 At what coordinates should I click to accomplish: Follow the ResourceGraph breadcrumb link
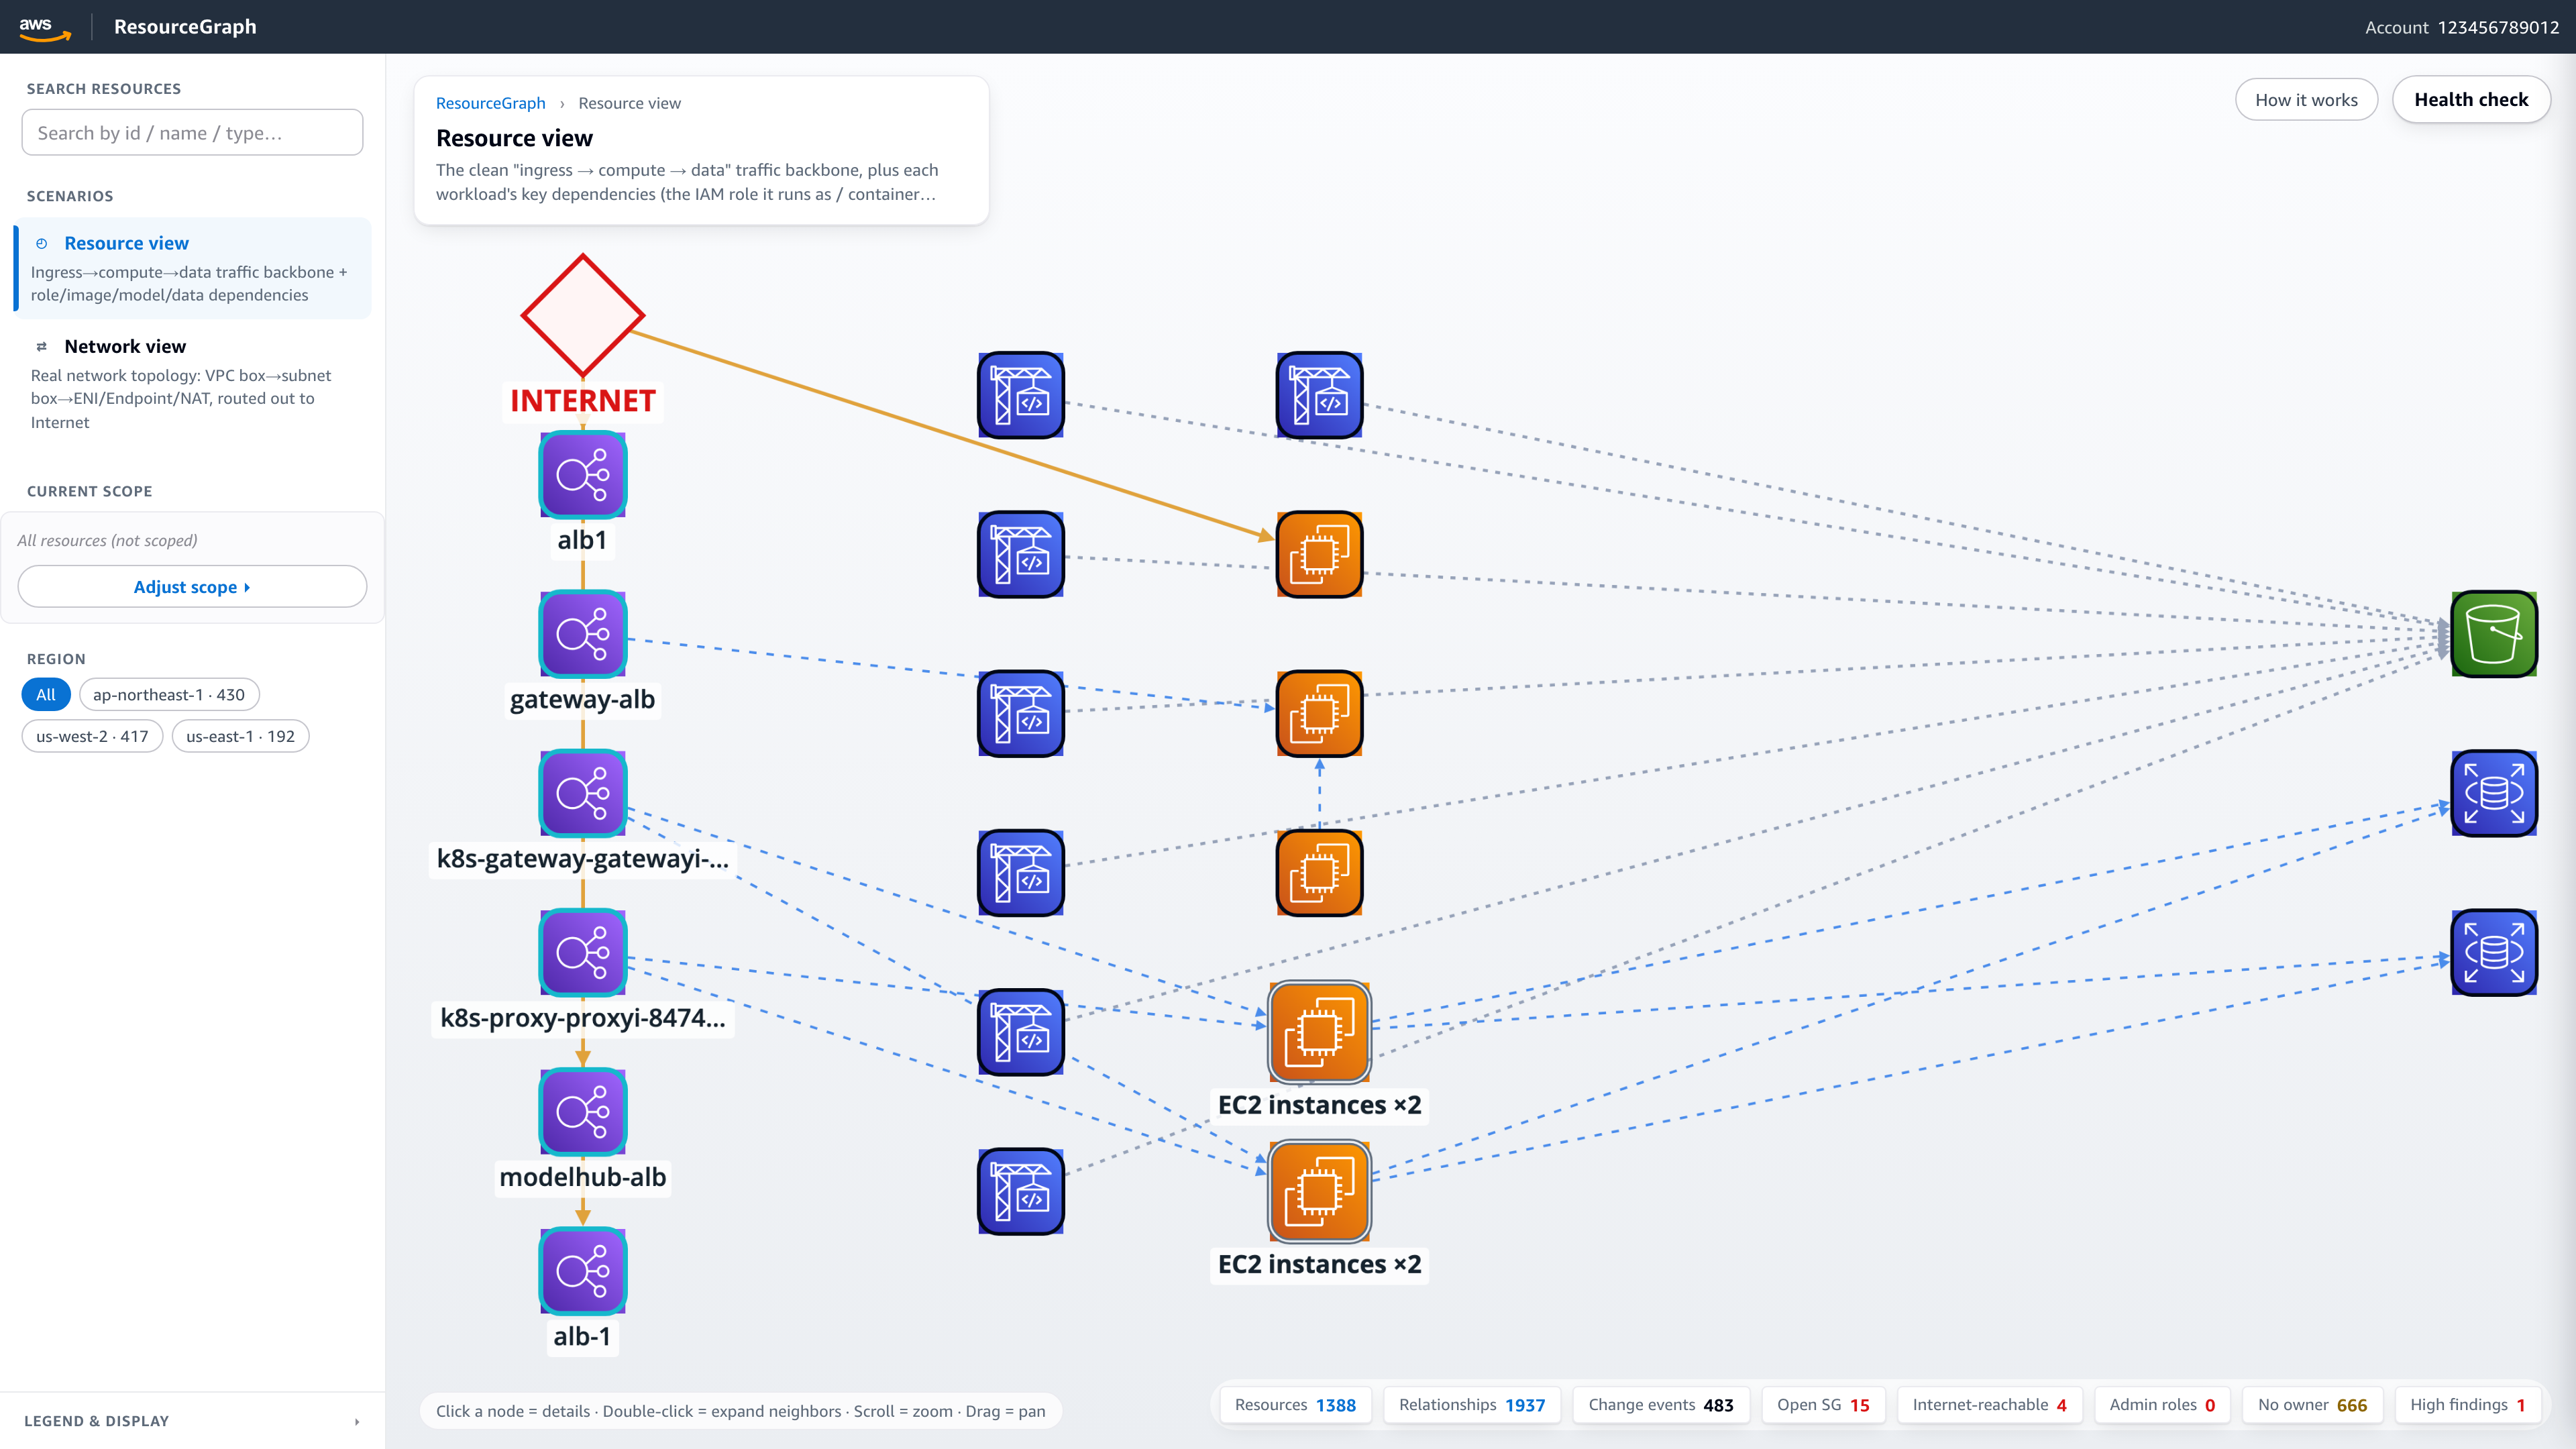coord(491,103)
